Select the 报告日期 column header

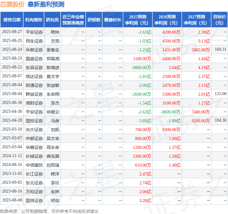click(12, 20)
